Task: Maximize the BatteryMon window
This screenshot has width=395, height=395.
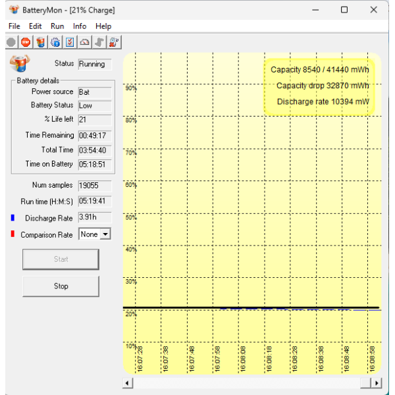Action: tap(344, 10)
